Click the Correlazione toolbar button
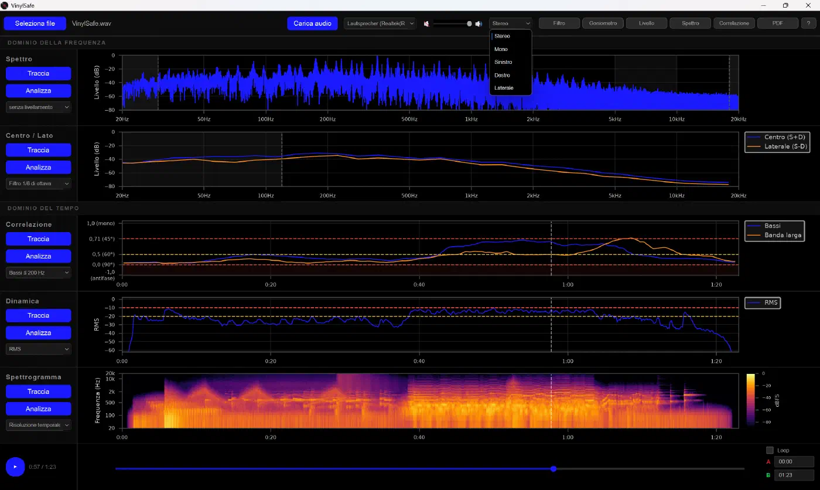This screenshot has width=820, height=490. (734, 23)
